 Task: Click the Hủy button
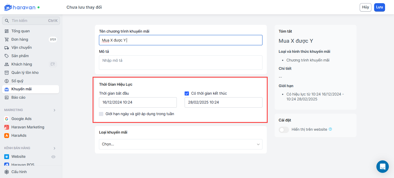click(365, 7)
